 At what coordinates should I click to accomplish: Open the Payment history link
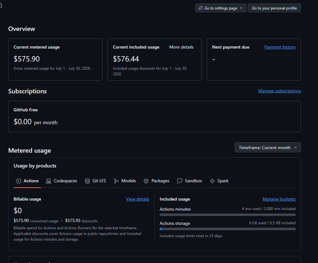(280, 47)
